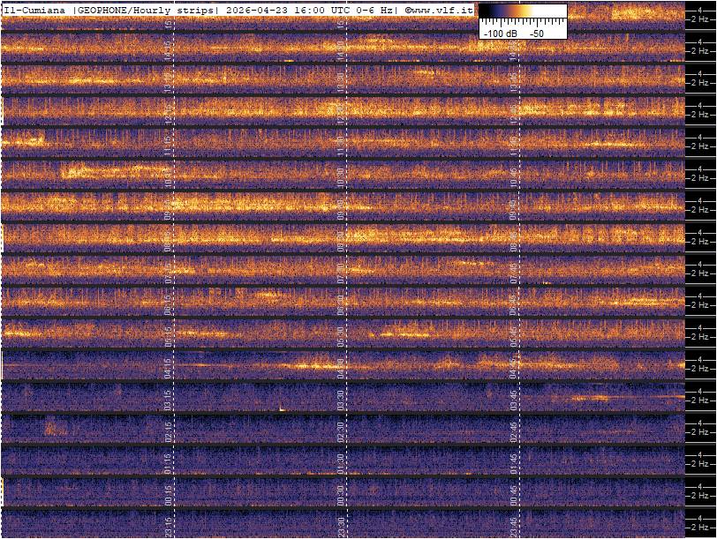
Task: Click the dB color scale gradient bar
Action: (522, 12)
